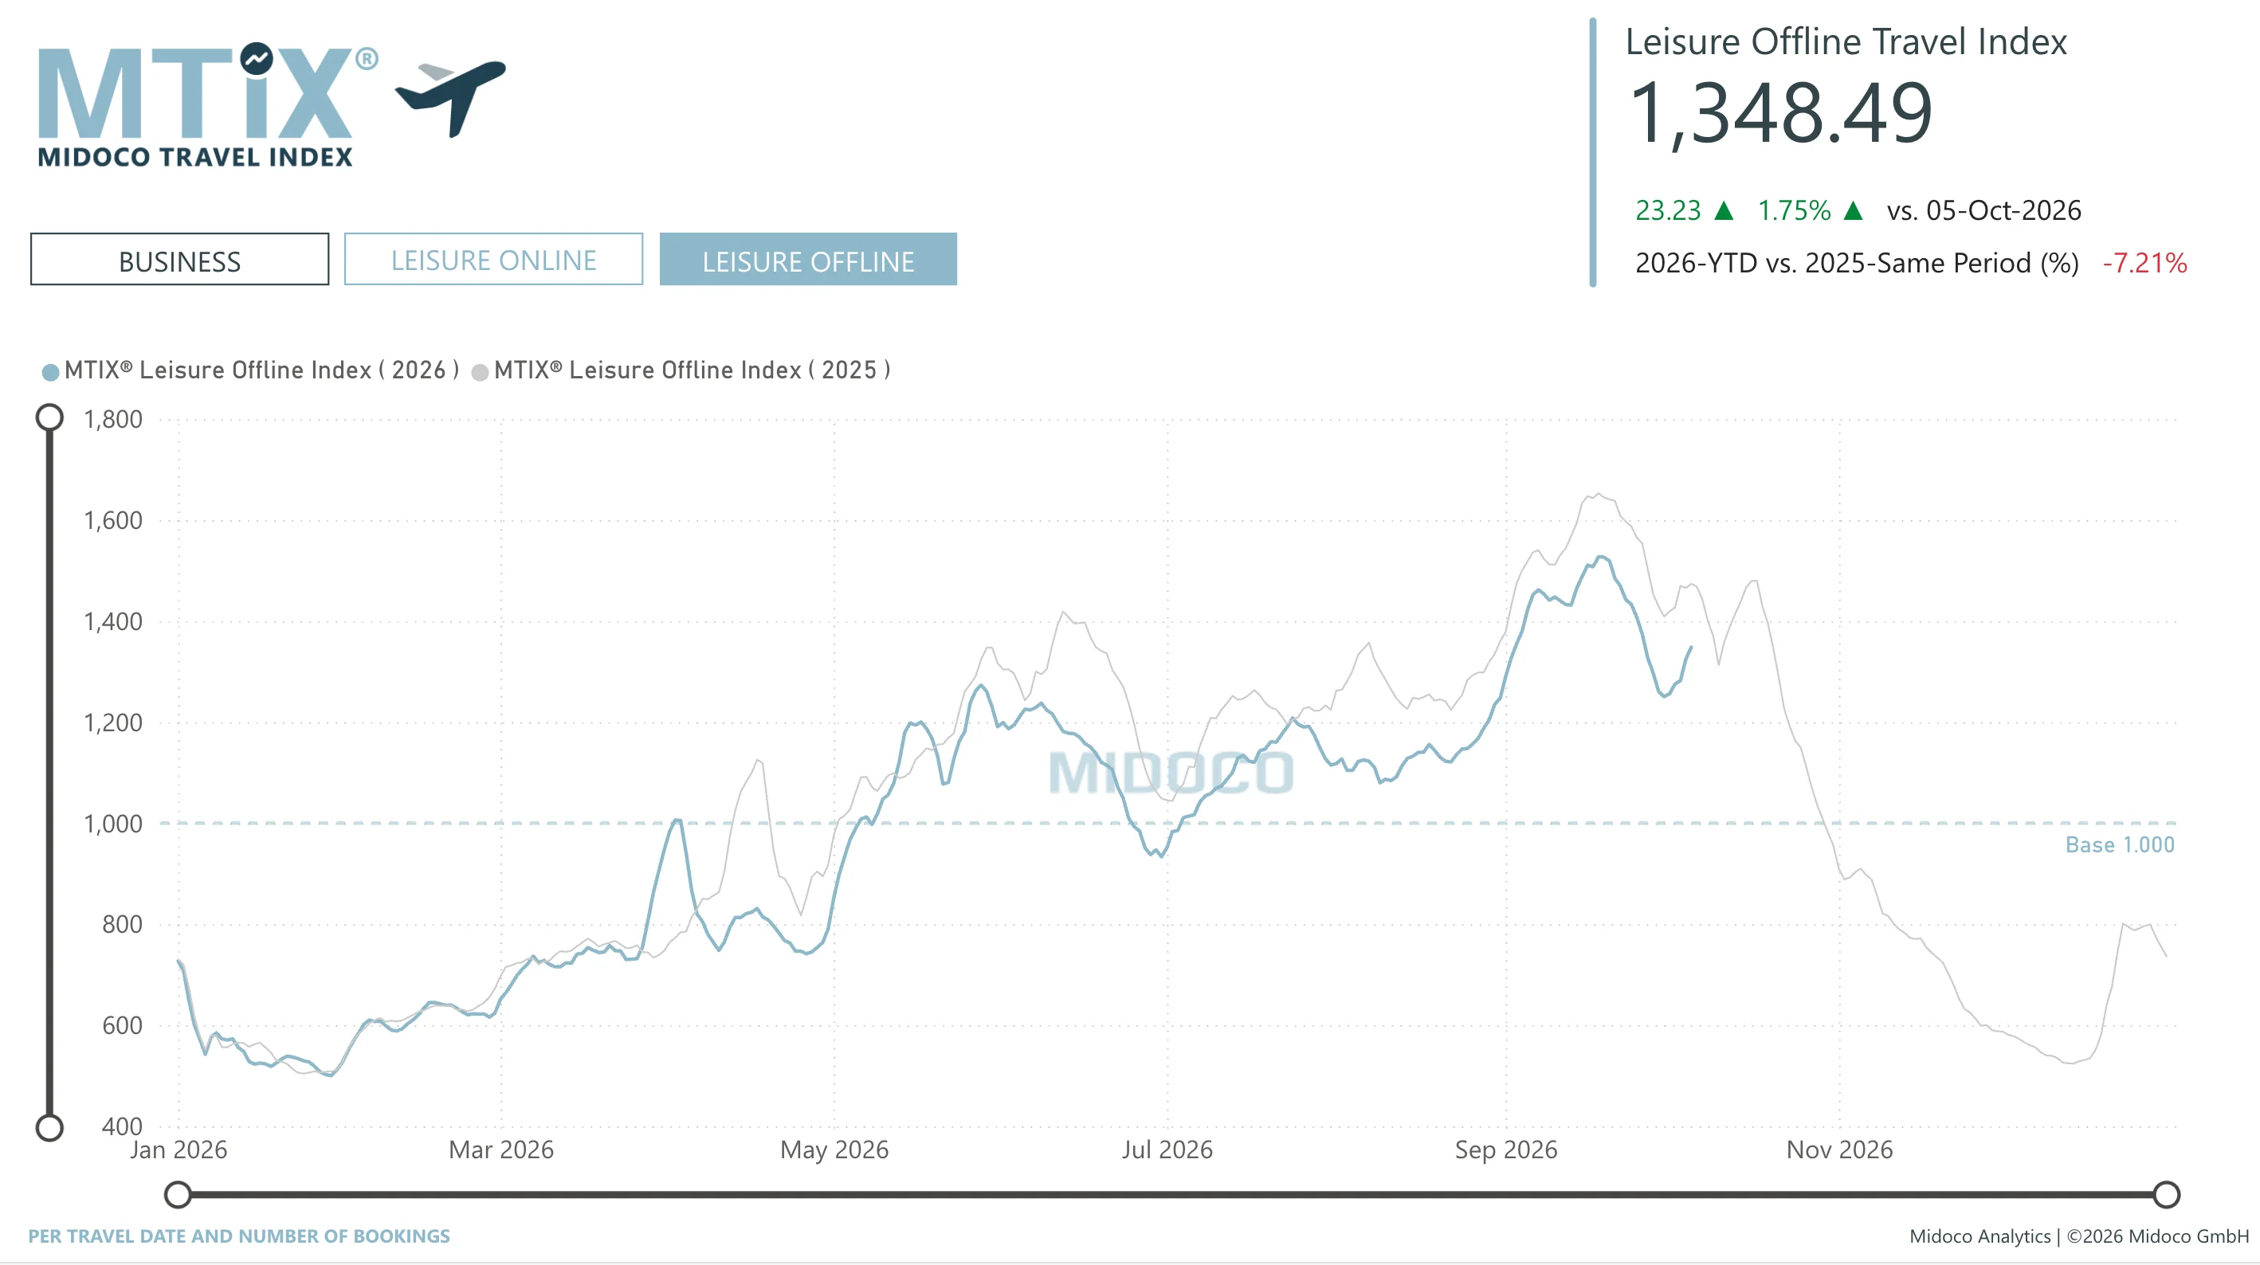Click the index value 1,348.49
This screenshot has height=1265, width=2260.
click(1781, 112)
